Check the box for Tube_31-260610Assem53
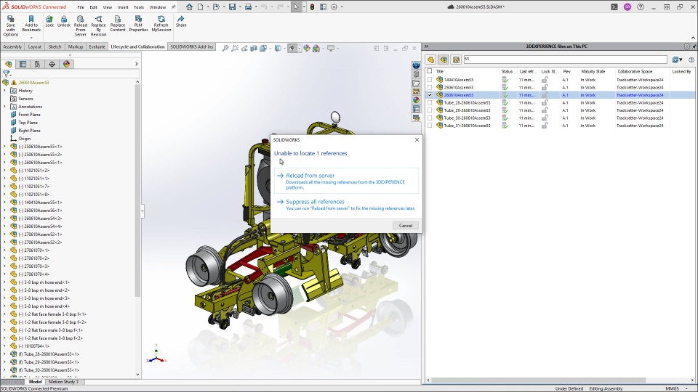This screenshot has width=698, height=392. 430,126
